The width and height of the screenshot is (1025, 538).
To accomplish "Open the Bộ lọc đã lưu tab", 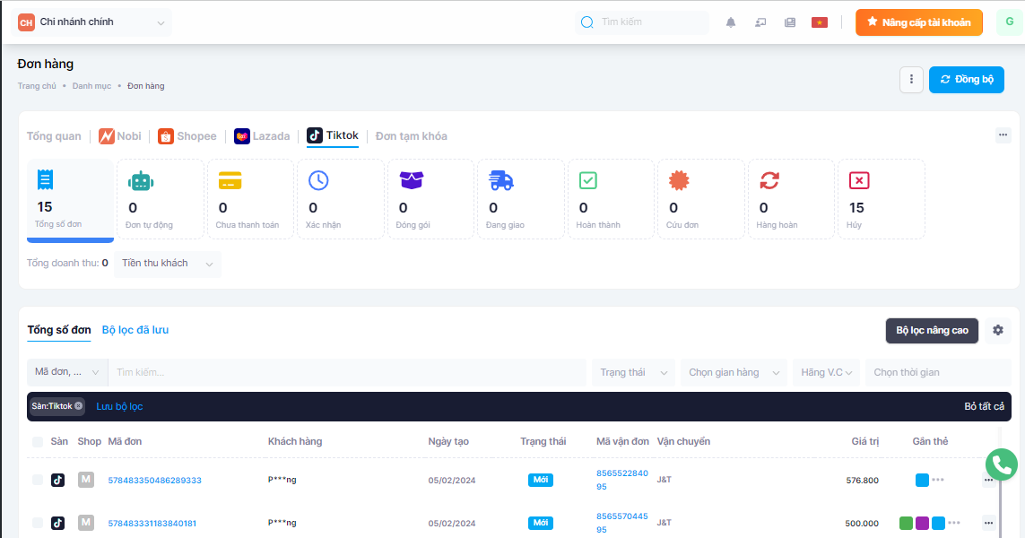I will 135,330.
